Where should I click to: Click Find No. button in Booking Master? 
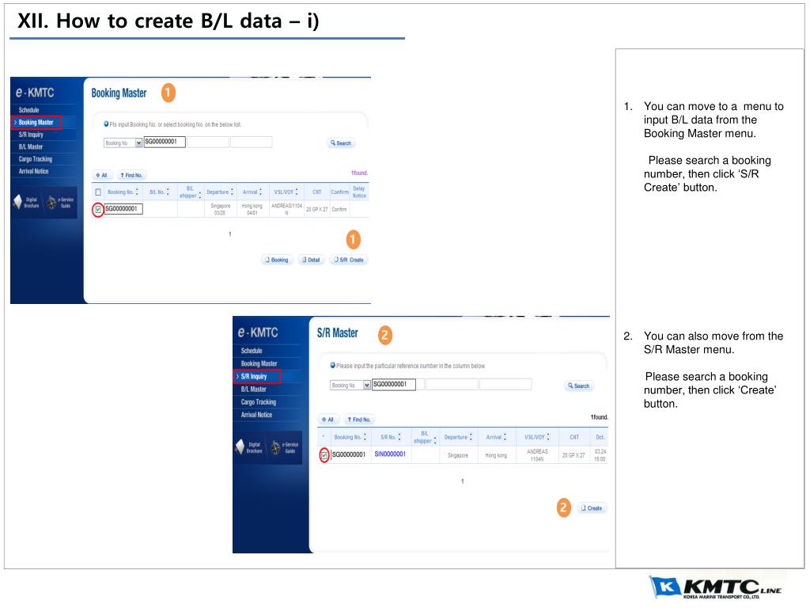pyautogui.click(x=131, y=175)
